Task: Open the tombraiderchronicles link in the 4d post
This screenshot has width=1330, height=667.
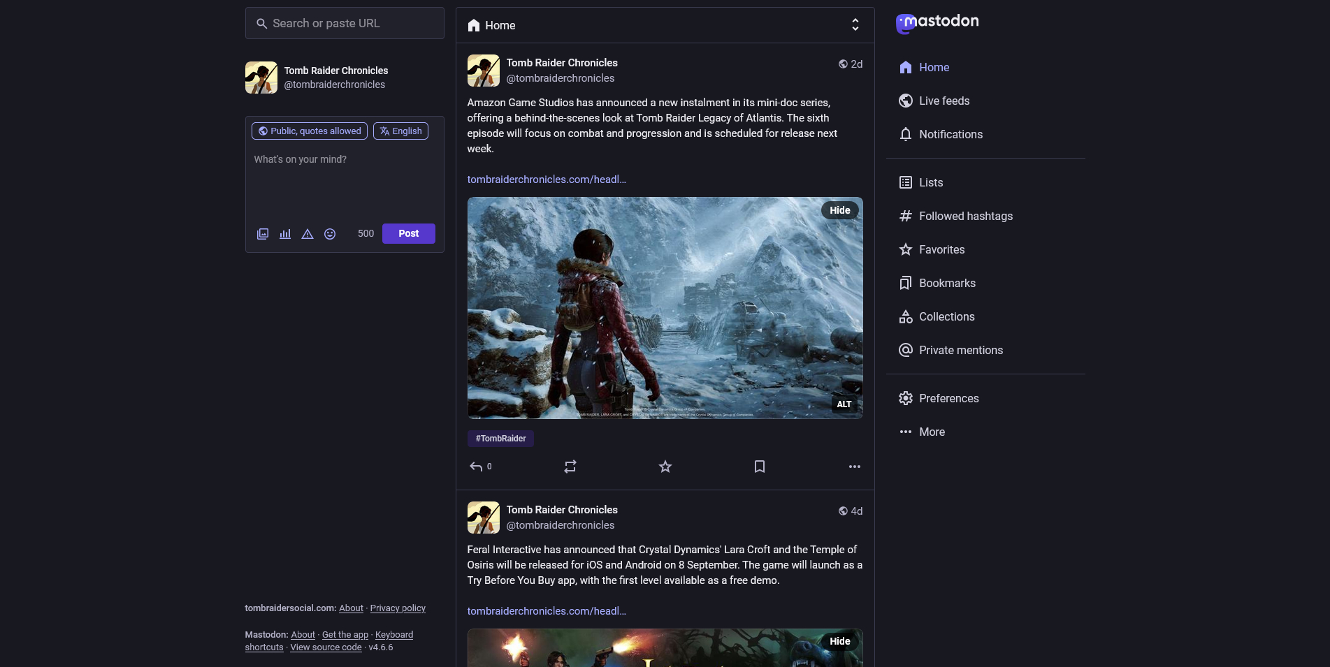Action: [x=547, y=611]
